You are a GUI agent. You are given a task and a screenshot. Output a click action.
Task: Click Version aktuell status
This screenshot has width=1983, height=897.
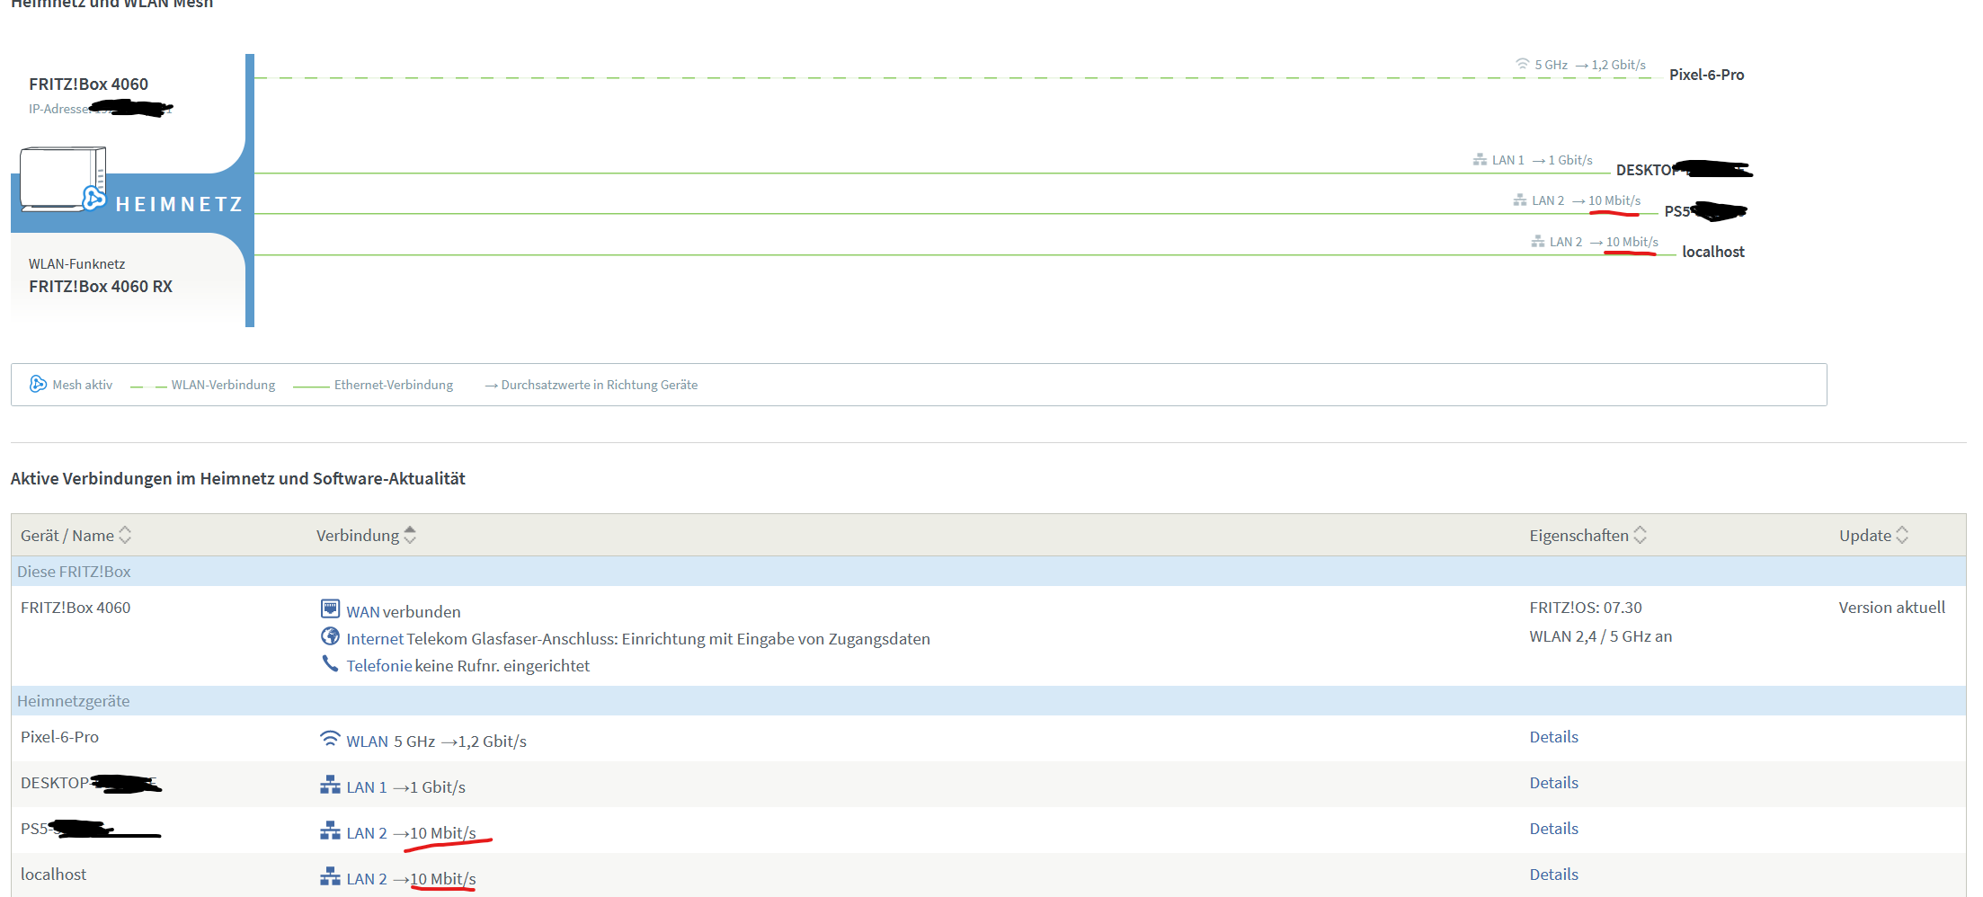pyautogui.click(x=1891, y=608)
